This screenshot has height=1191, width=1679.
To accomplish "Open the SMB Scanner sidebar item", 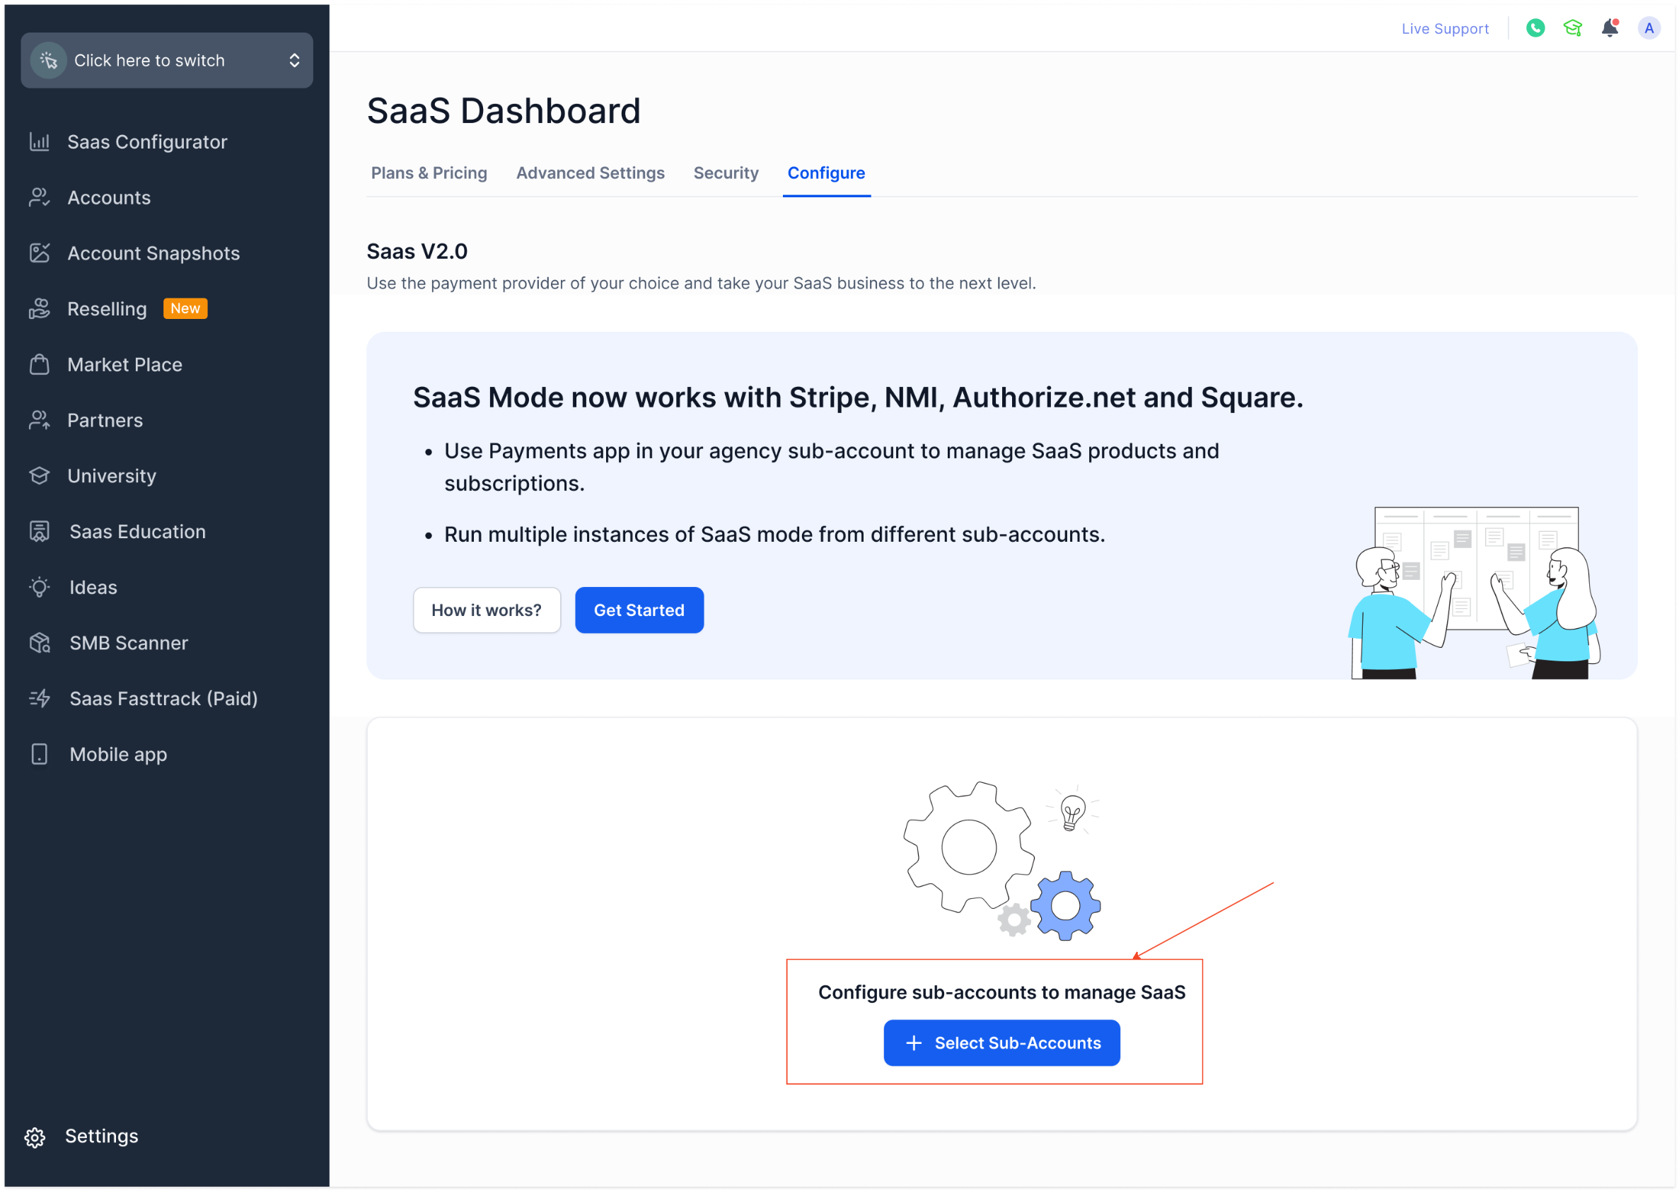I will pyautogui.click(x=128, y=643).
